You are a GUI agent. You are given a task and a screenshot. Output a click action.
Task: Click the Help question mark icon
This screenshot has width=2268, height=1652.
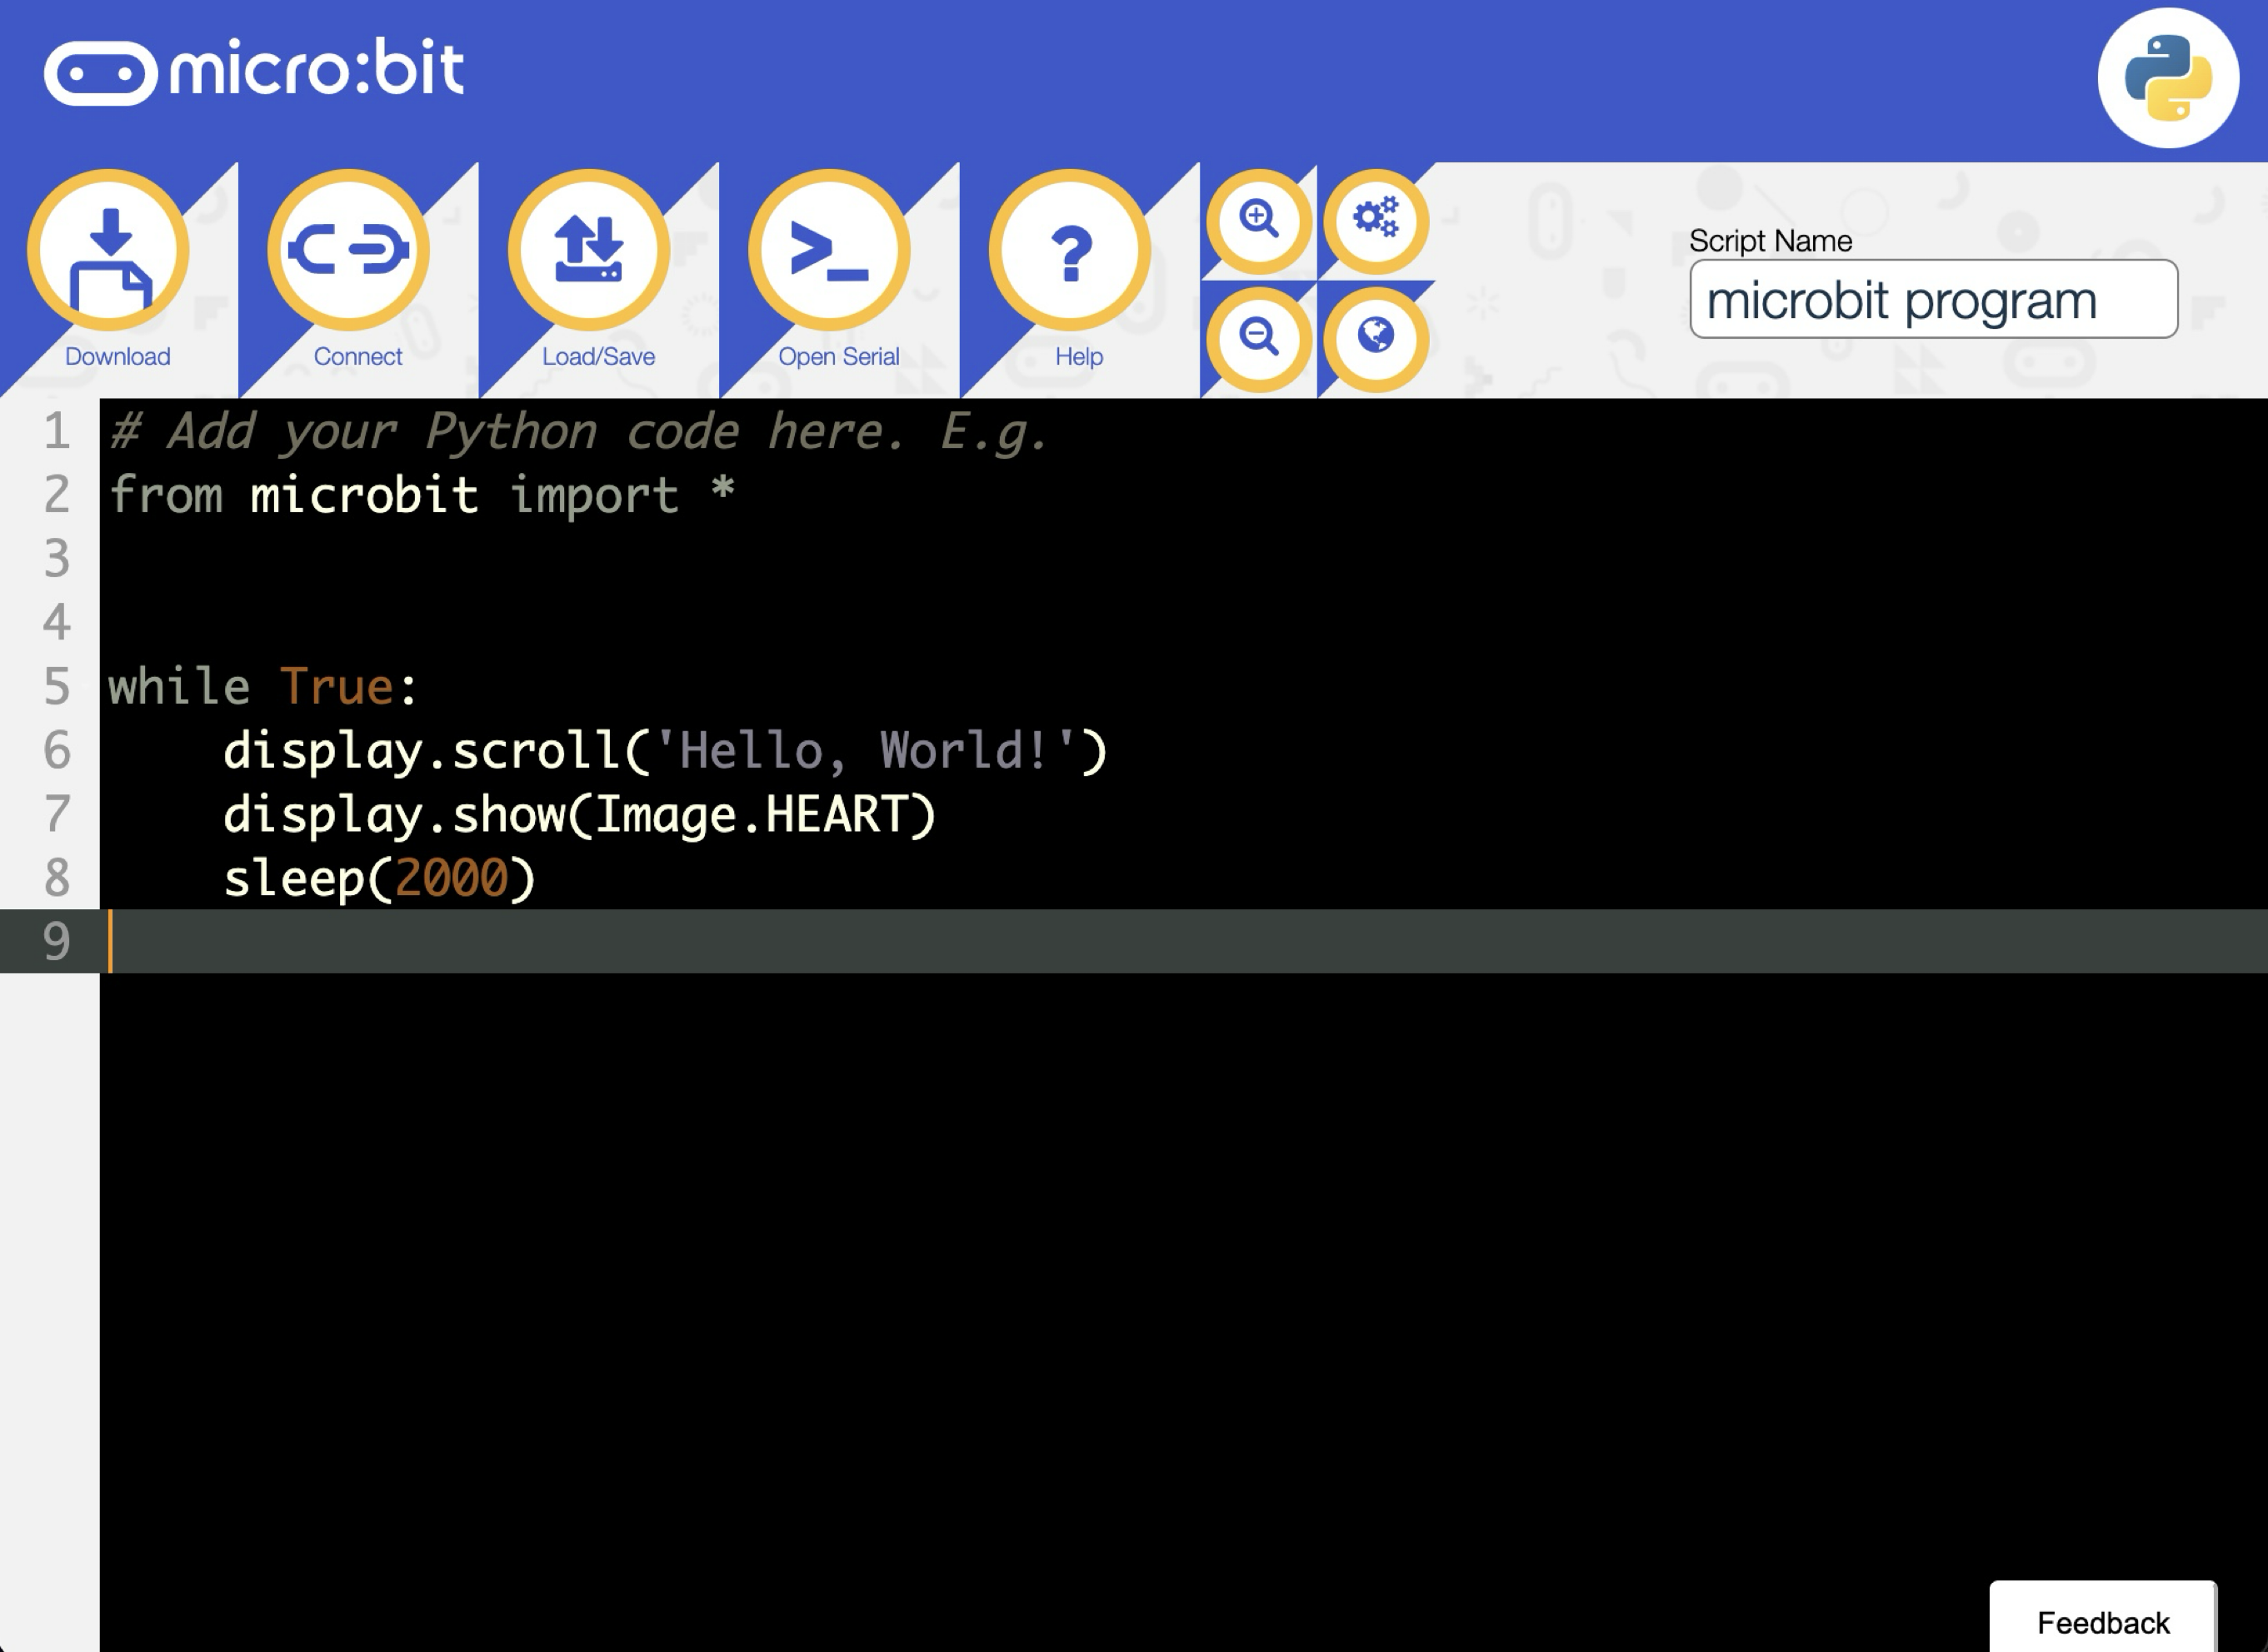[1070, 250]
